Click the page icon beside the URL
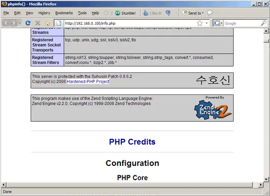The width and height of the screenshot is (270, 196). [59, 23]
